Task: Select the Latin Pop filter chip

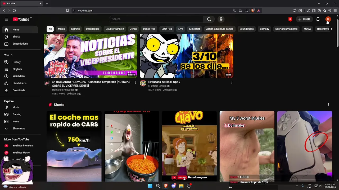Action: click(167, 29)
